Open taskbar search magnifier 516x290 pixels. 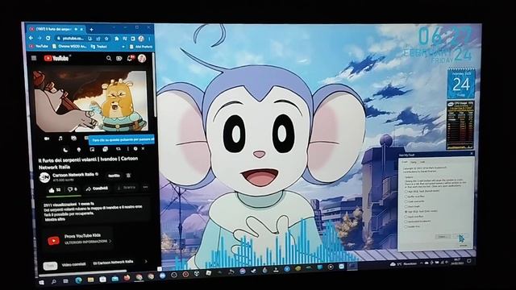54,282
